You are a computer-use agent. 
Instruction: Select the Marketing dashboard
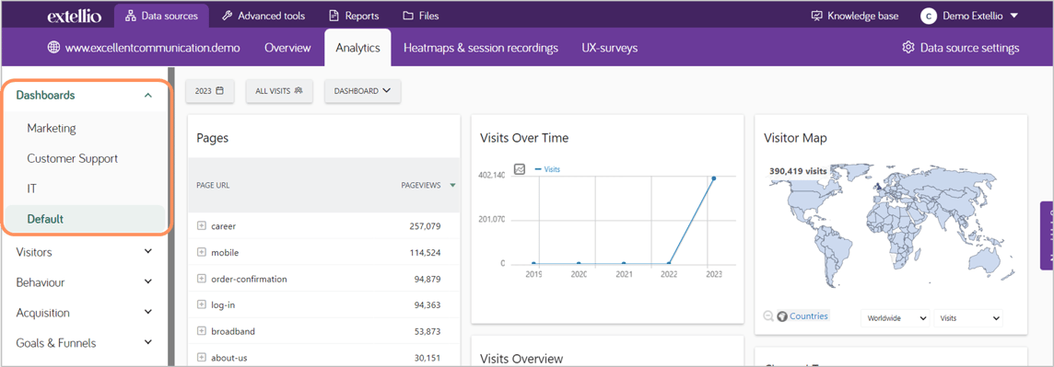[51, 128]
